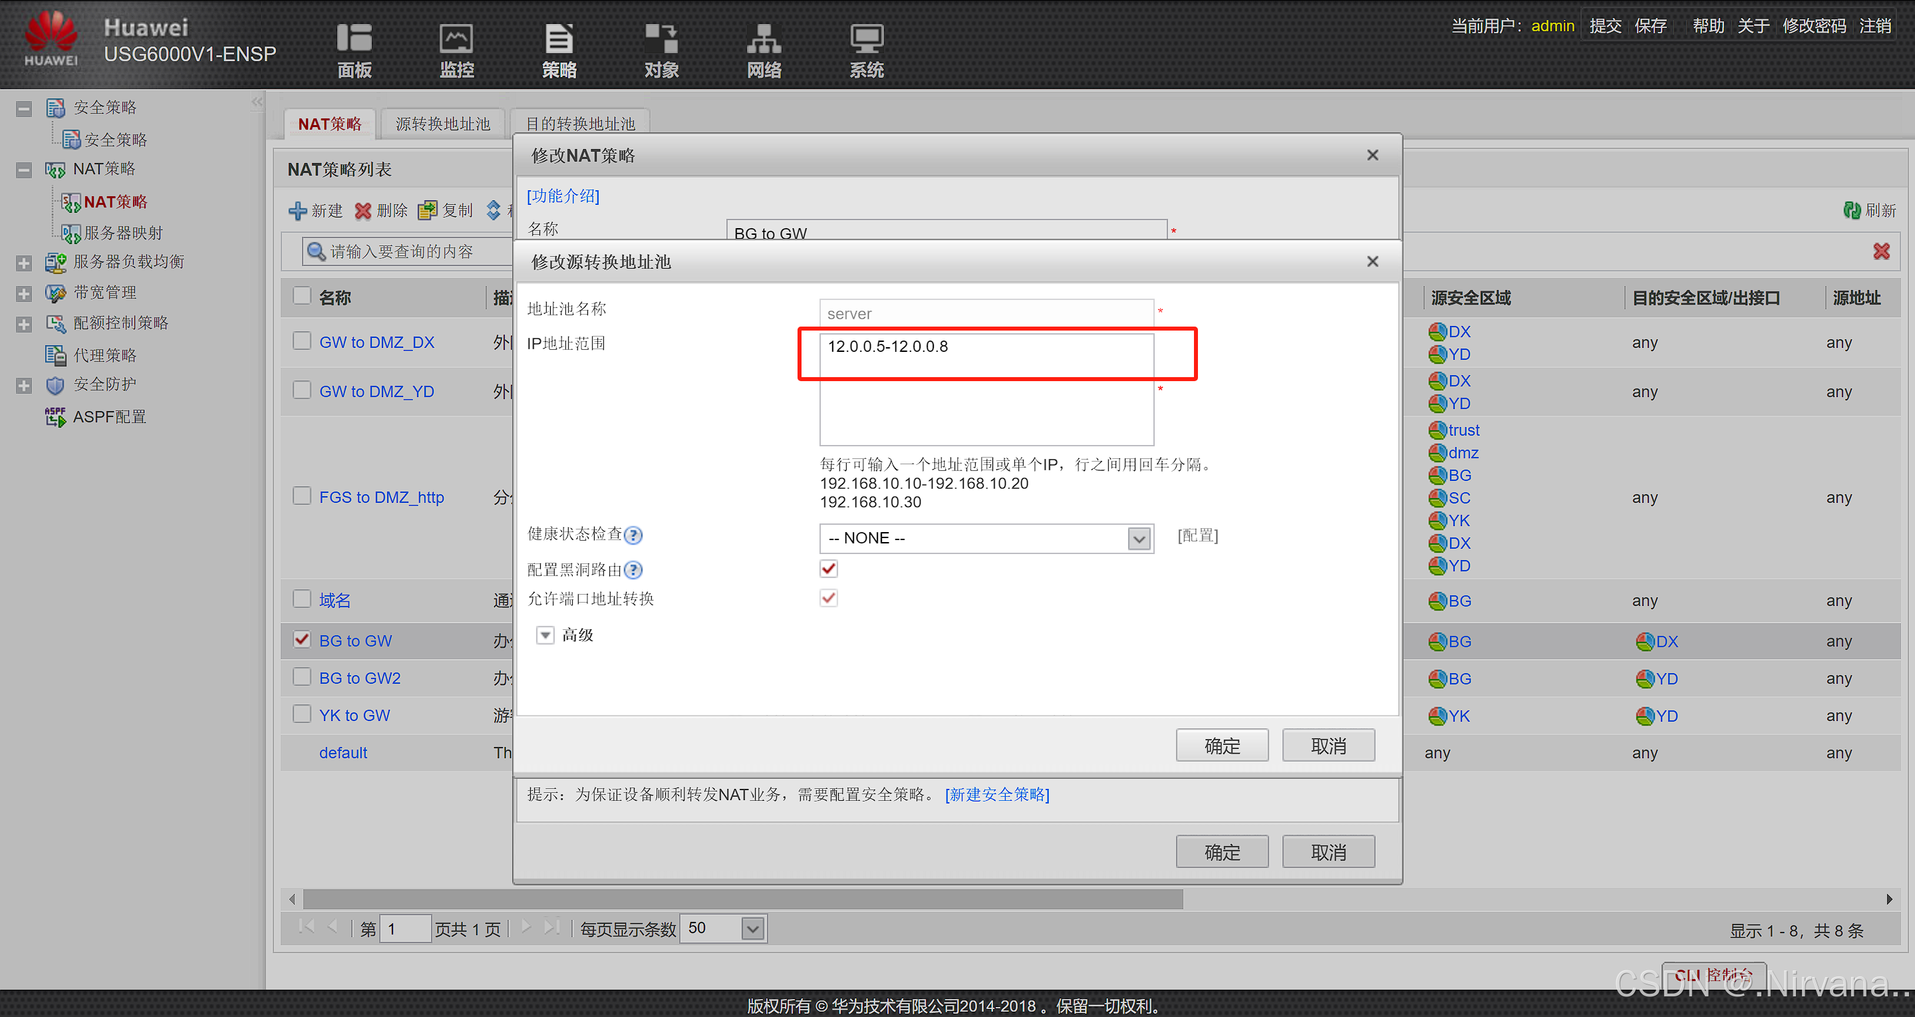Viewport: 1915px width, 1017px height.
Task: Click the 安全防护 shield icon
Action: 56,385
